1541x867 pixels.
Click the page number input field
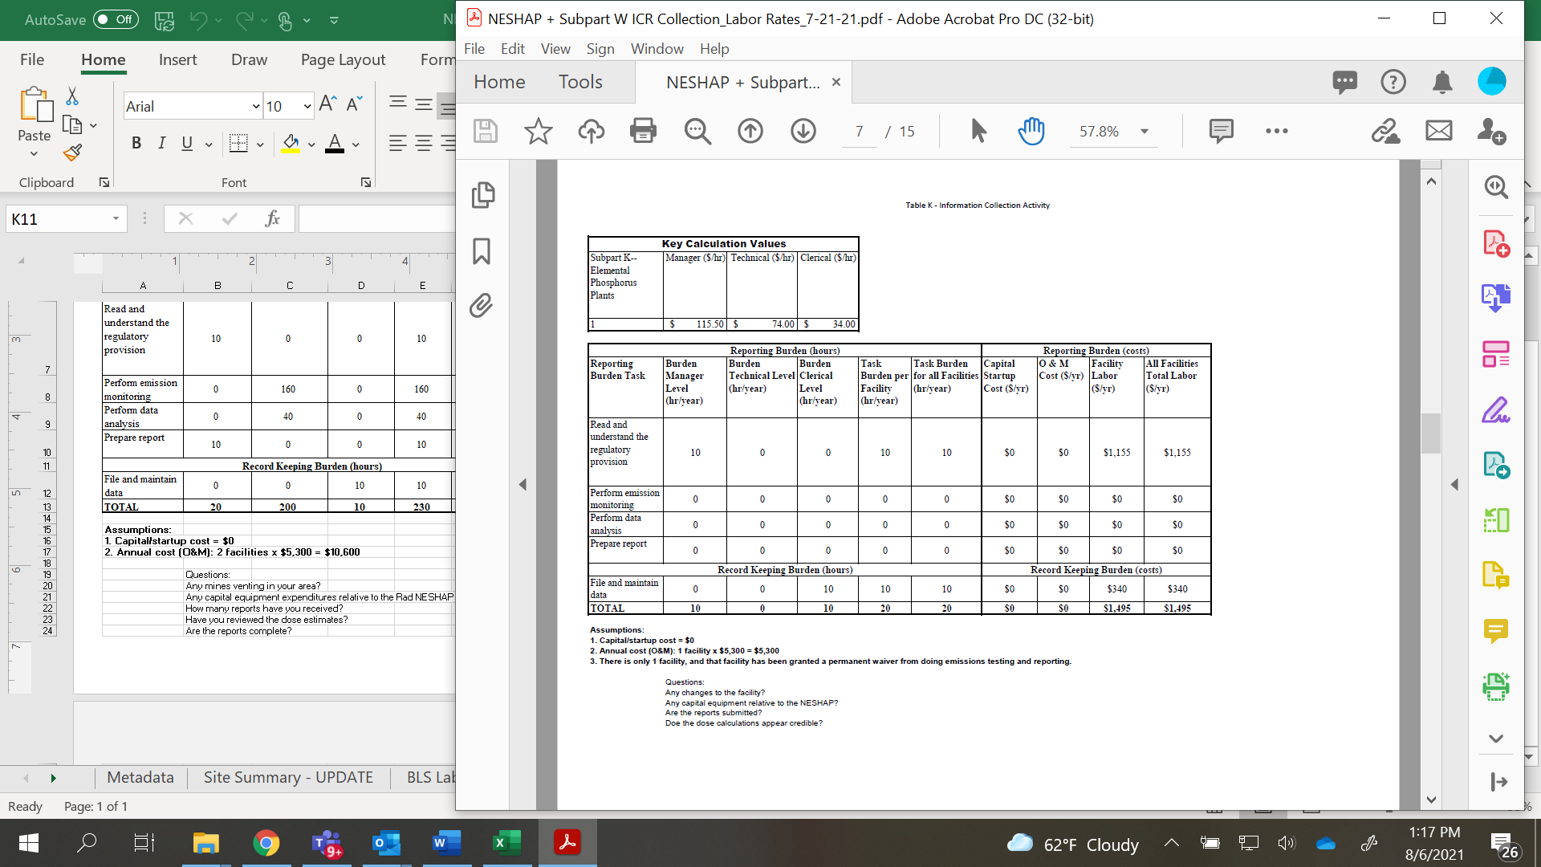click(x=859, y=132)
